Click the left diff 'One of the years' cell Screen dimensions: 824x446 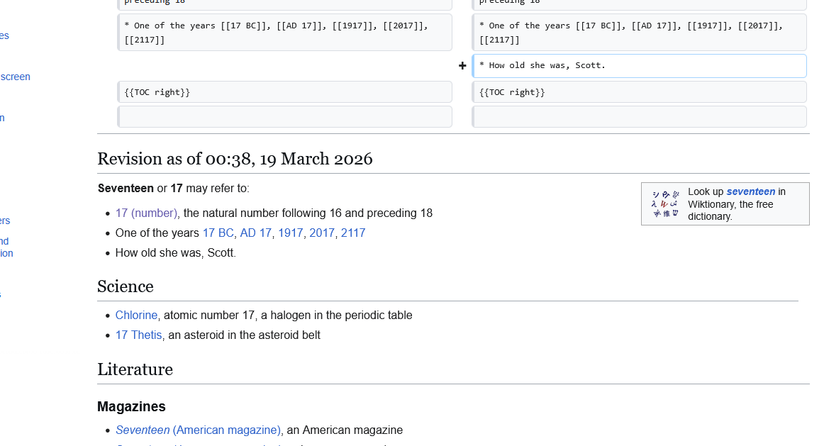coord(285,33)
